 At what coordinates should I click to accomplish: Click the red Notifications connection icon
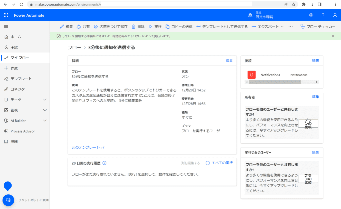(x=251, y=75)
